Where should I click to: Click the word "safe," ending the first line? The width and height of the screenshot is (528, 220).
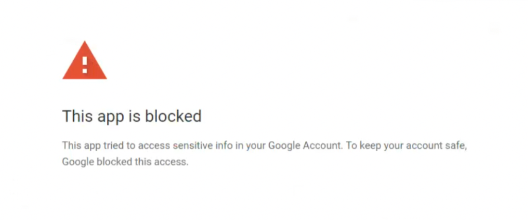[x=457, y=146]
